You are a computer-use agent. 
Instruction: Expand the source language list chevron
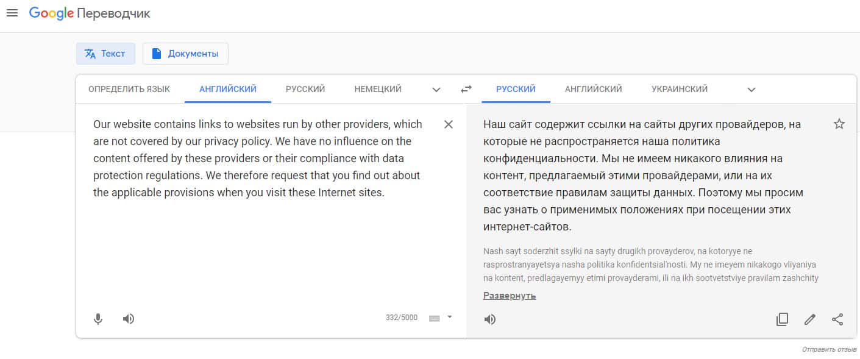click(436, 90)
